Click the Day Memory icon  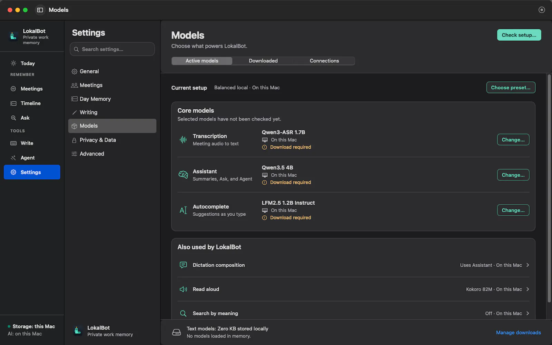pos(74,99)
